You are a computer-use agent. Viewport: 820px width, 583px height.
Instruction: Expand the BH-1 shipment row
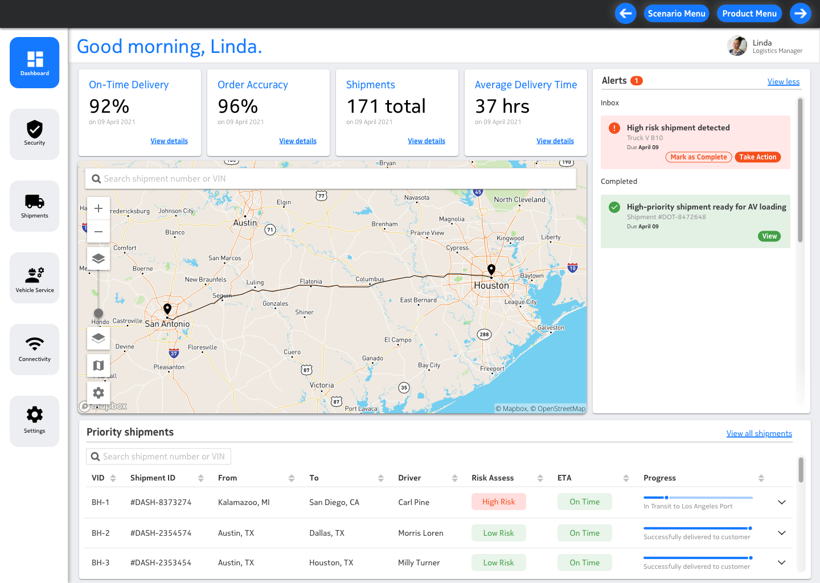coord(782,502)
